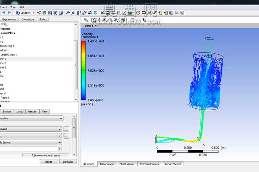
Task: Insert a Streamline from toolbar
Action: 50,13
